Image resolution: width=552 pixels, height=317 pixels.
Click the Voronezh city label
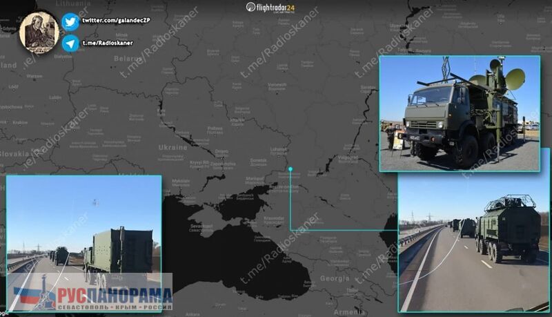tap(277, 85)
